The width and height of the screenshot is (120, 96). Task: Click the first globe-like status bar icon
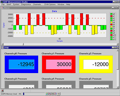[x=47, y=94]
